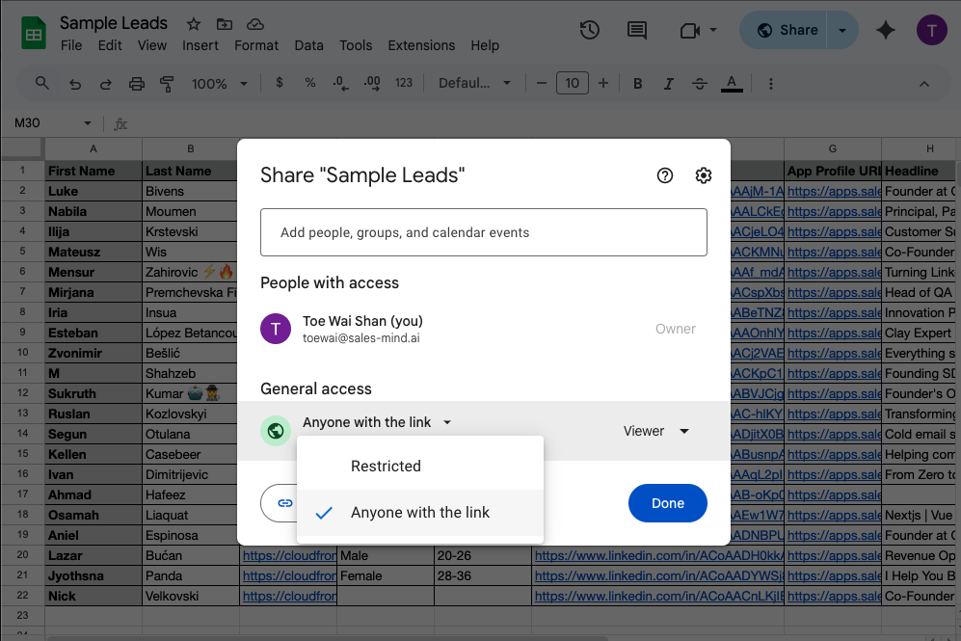Image resolution: width=961 pixels, height=641 pixels.
Task: Click the Gemini sparkle icon
Action: [x=886, y=30]
